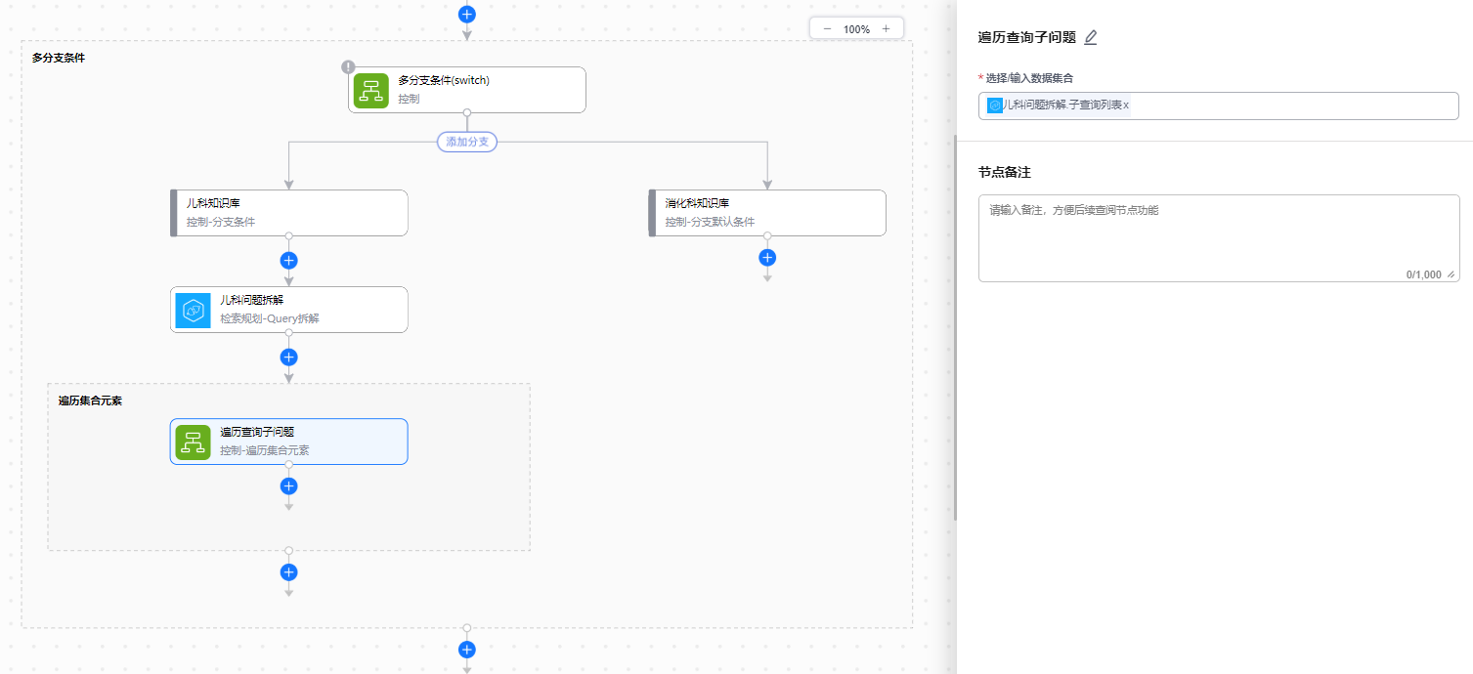Select the 儿科知识库 branch node
The image size is (1473, 674).
pyautogui.click(x=289, y=213)
